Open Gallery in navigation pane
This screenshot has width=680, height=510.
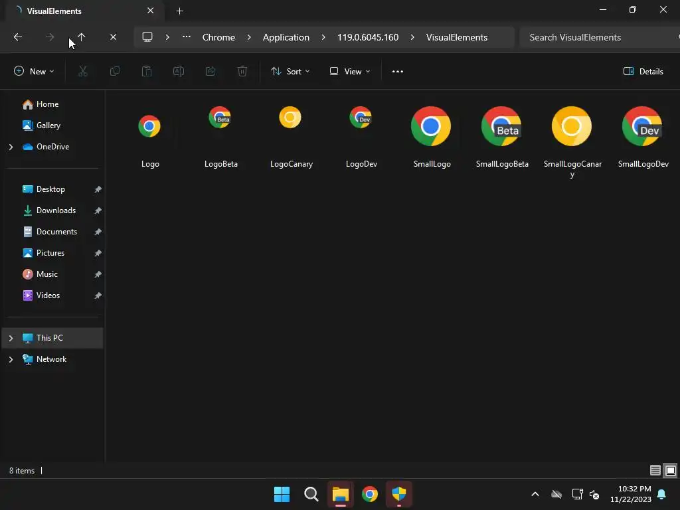click(x=48, y=126)
